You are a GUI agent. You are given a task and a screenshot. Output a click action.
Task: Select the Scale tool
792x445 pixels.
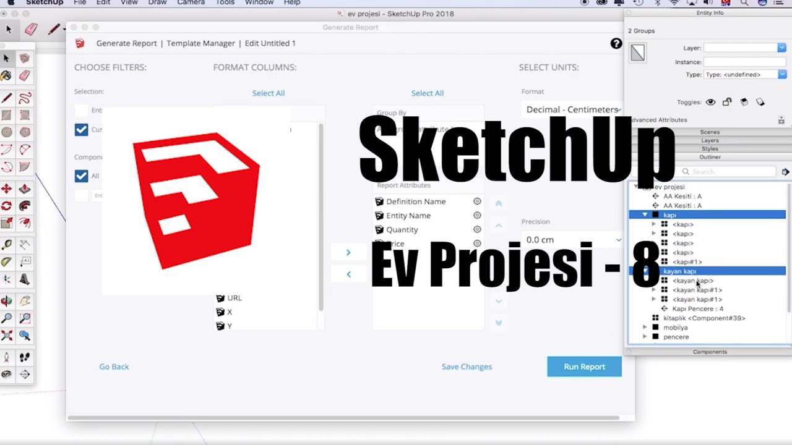6,223
